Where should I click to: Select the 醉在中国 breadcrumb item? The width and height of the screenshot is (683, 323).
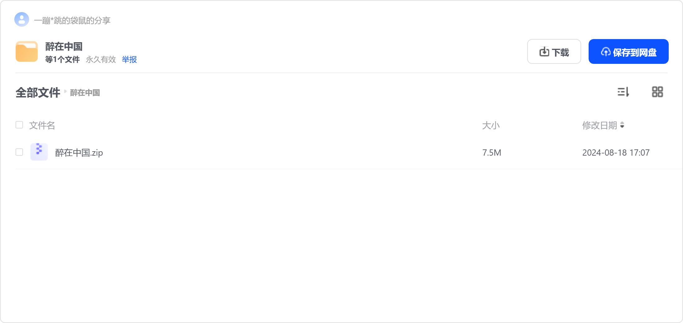coord(85,93)
